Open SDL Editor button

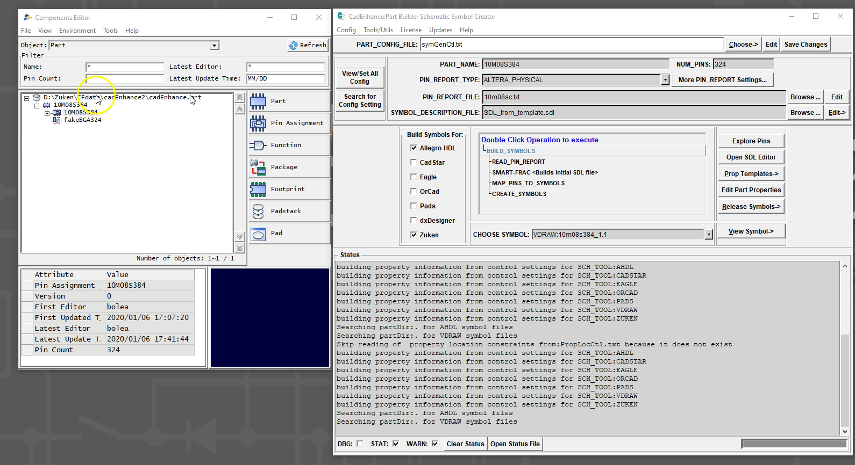tap(751, 157)
